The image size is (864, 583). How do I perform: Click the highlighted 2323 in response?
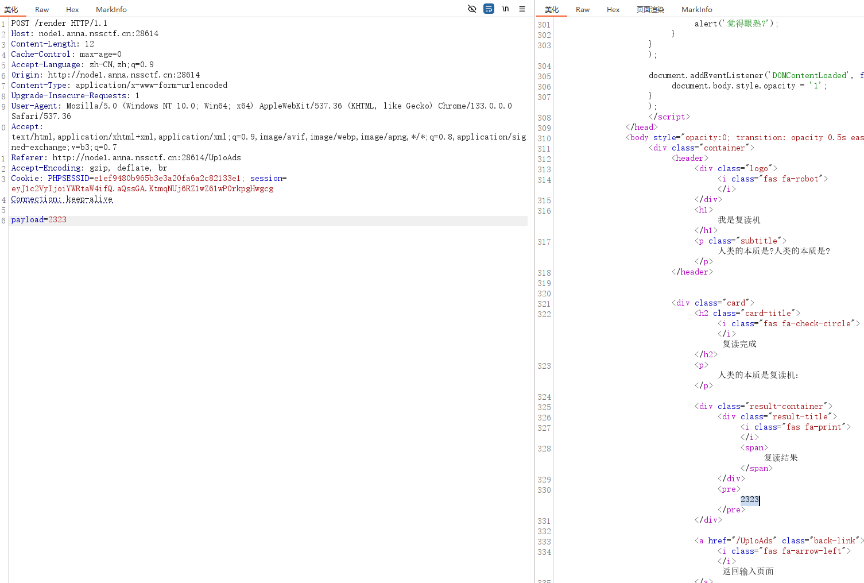click(x=749, y=500)
